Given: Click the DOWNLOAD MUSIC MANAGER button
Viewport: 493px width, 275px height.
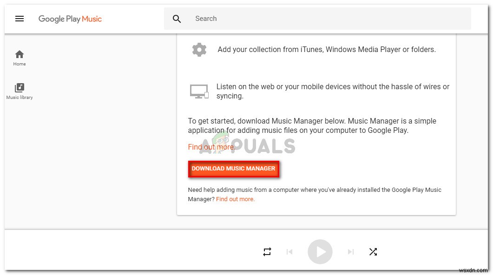Looking at the screenshot, I should [234, 169].
